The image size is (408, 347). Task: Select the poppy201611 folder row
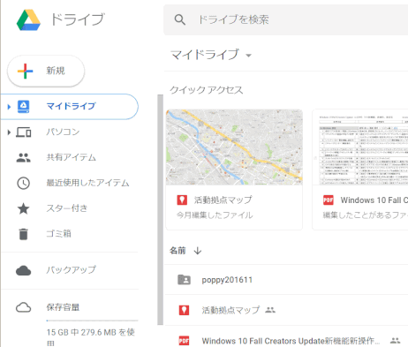(x=286, y=280)
